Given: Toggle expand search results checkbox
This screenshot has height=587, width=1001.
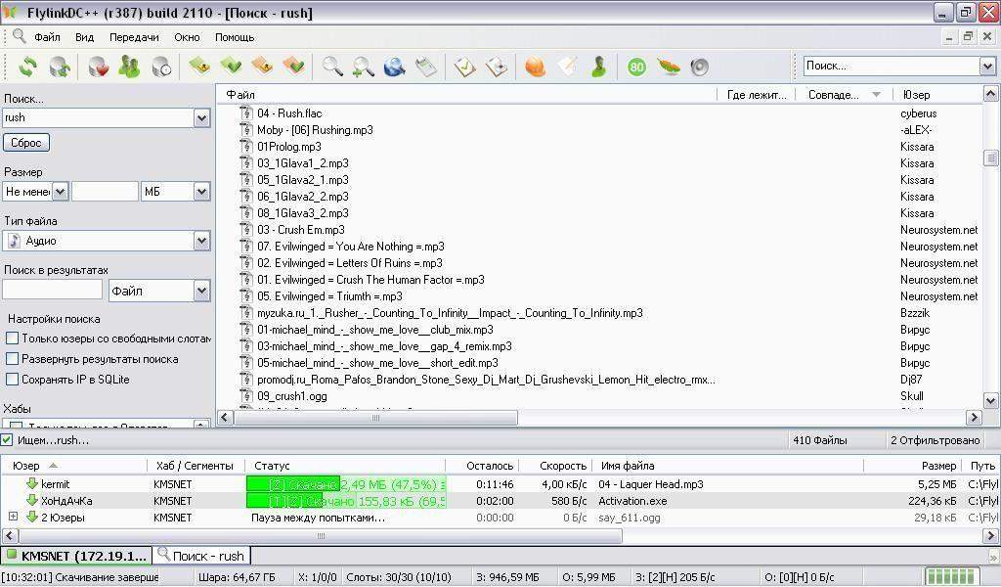Looking at the screenshot, I should coord(13,359).
